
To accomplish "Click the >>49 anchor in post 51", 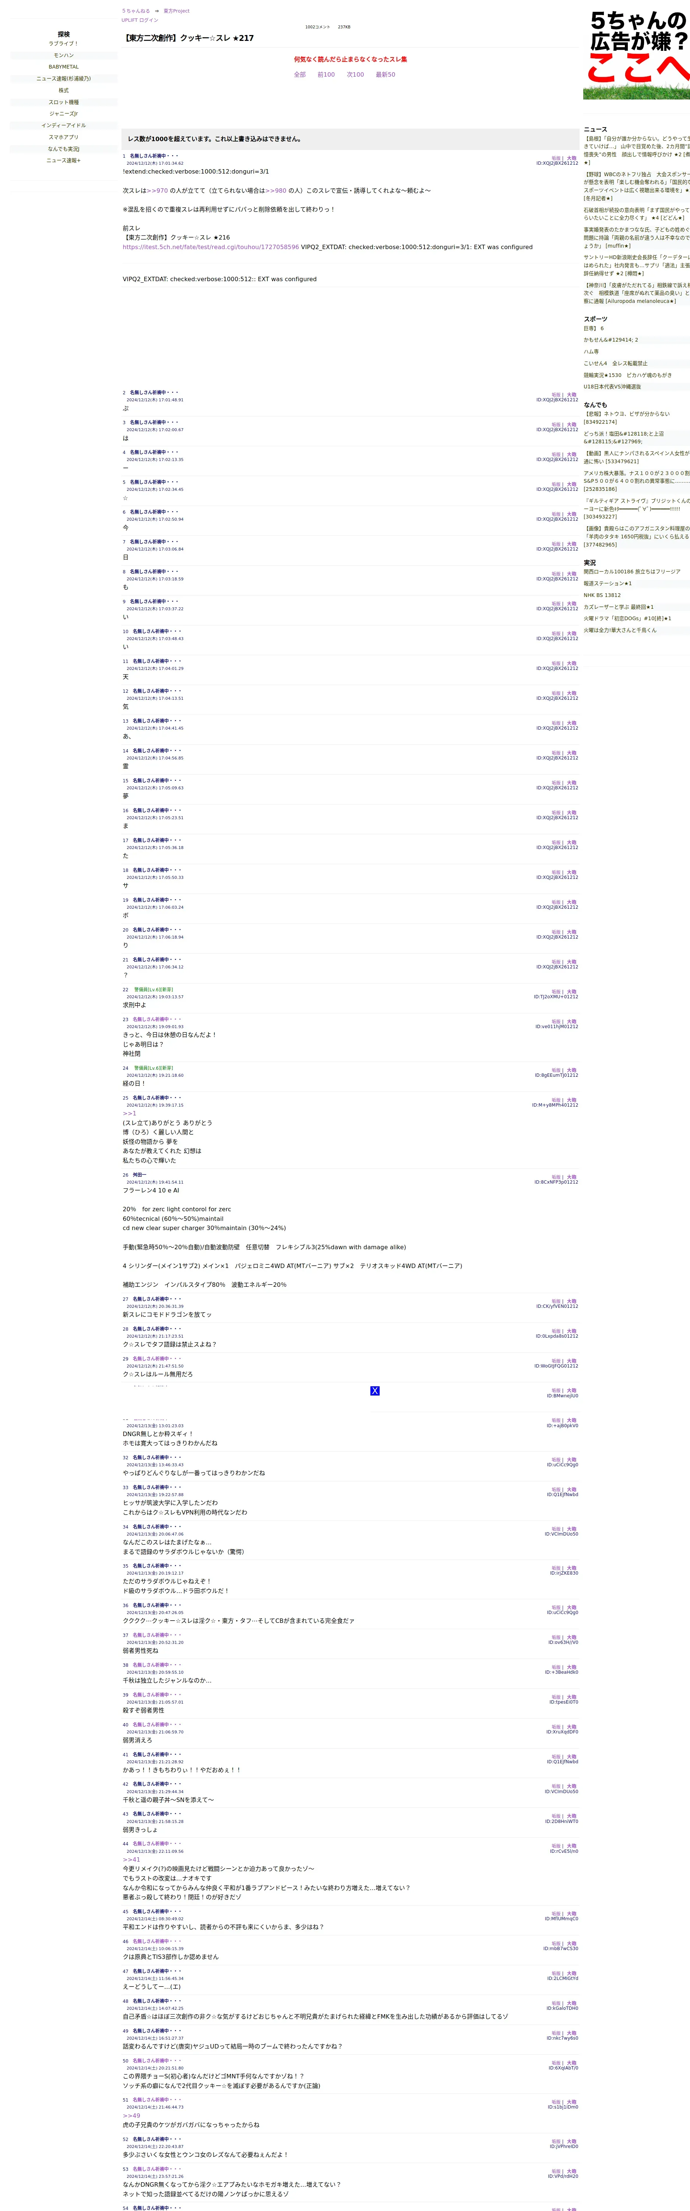I will tap(131, 2116).
